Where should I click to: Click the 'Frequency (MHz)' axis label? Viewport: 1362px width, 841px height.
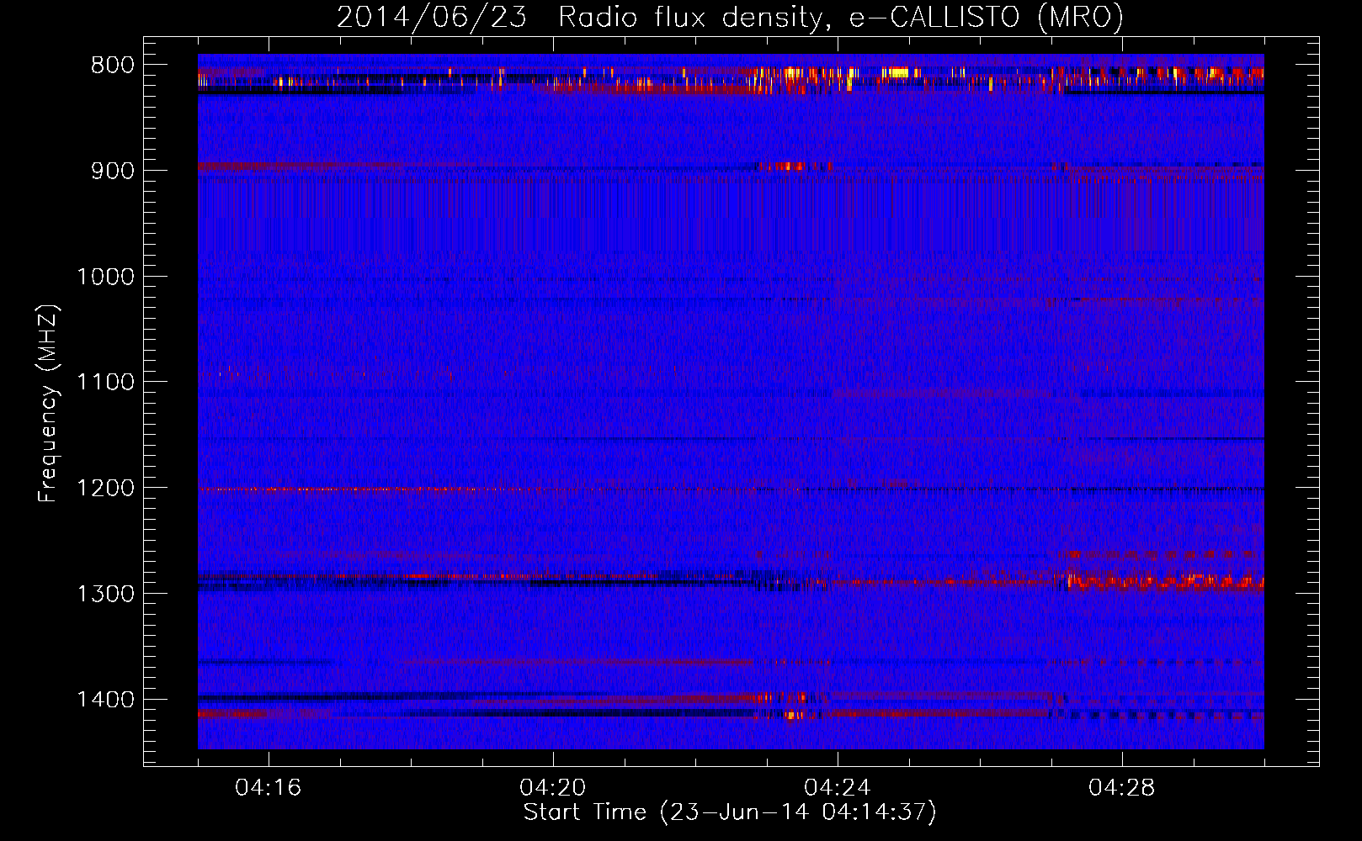click(49, 404)
